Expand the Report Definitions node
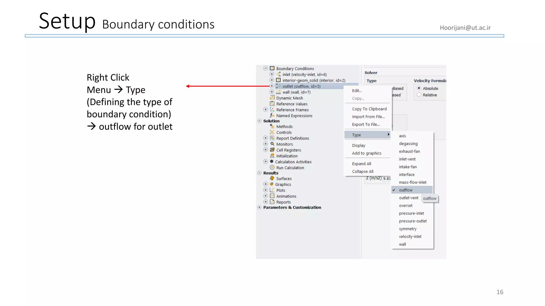 click(x=265, y=138)
